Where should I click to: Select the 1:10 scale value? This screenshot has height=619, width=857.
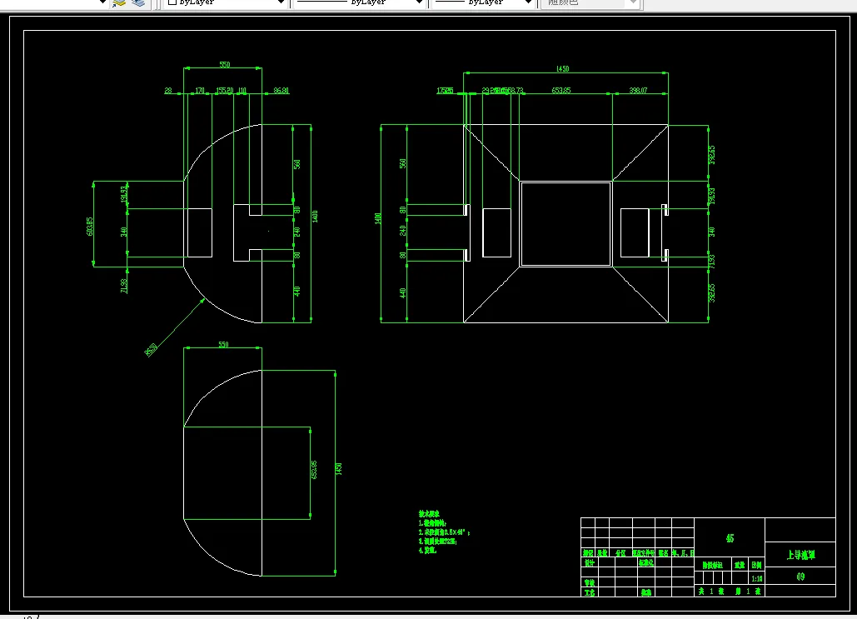757,578
